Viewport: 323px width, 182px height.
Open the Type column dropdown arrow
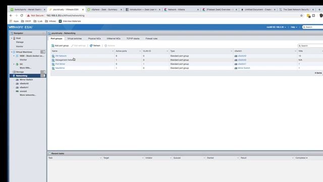click(231, 51)
